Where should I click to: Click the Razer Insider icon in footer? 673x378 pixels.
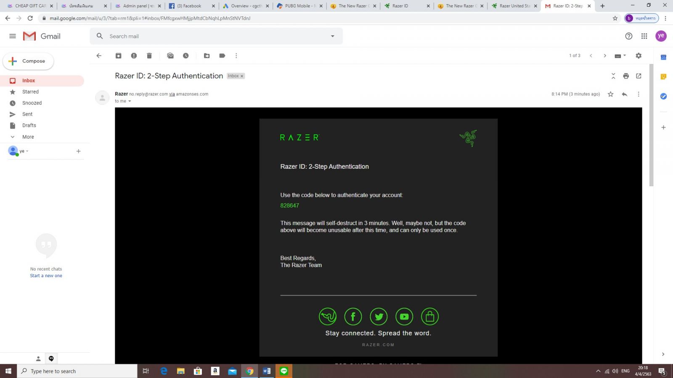click(x=328, y=317)
